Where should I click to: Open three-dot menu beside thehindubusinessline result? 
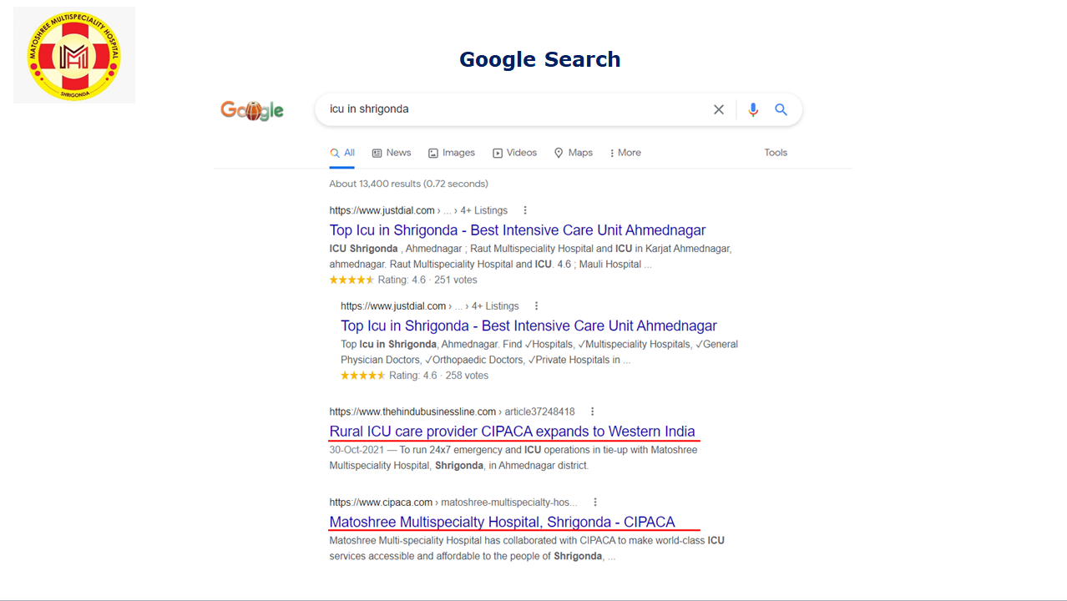click(x=593, y=412)
